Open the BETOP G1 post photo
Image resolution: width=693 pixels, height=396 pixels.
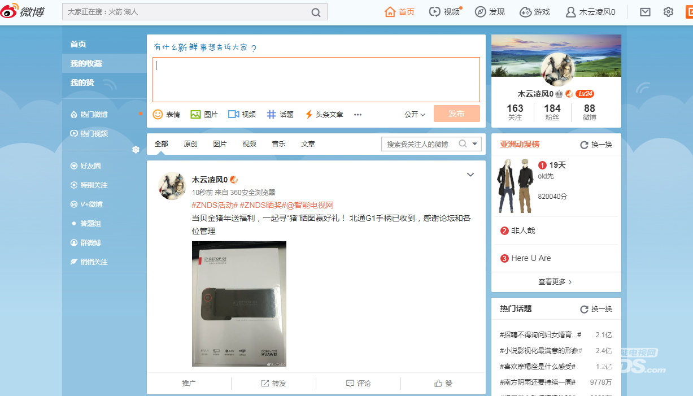239,304
